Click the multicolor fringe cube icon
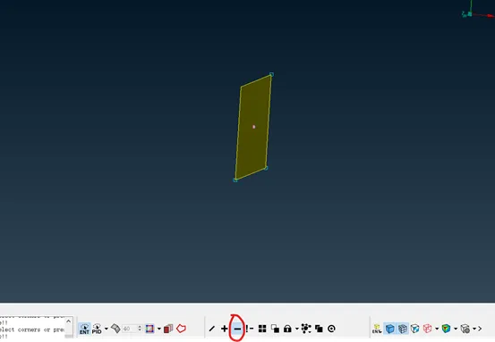 pyautogui.click(x=446, y=329)
